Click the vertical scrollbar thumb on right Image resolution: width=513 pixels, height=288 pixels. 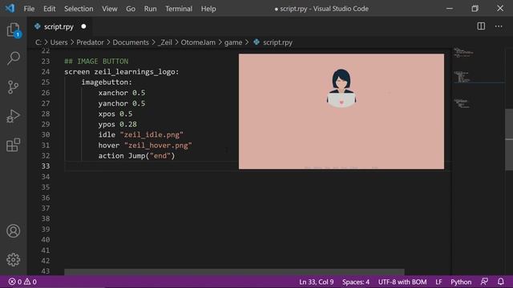[509, 139]
